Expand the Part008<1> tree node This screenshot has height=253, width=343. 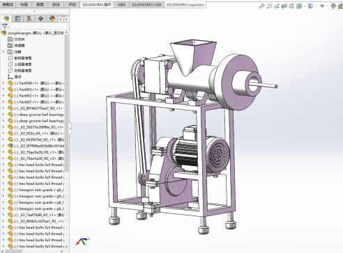(3, 83)
